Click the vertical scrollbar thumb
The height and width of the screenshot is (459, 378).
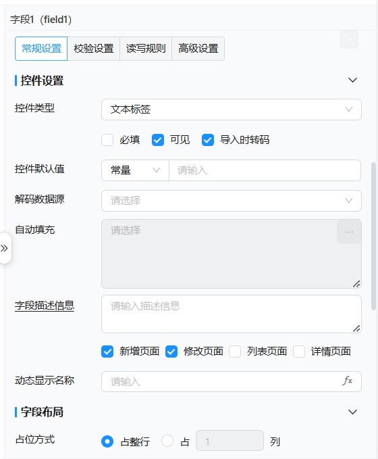pos(373,236)
